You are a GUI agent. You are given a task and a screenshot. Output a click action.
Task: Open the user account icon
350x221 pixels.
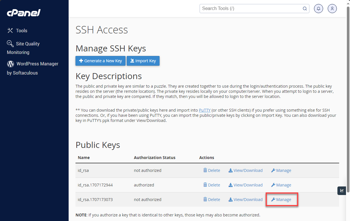332,8
